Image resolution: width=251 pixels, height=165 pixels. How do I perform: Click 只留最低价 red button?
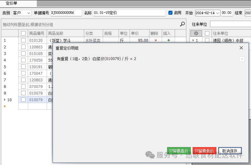tap(204, 151)
